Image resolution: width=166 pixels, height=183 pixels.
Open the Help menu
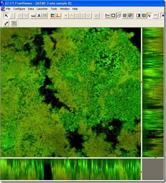(75, 9)
